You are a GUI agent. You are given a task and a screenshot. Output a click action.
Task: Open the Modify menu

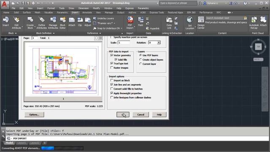pyautogui.click(x=97, y=8)
